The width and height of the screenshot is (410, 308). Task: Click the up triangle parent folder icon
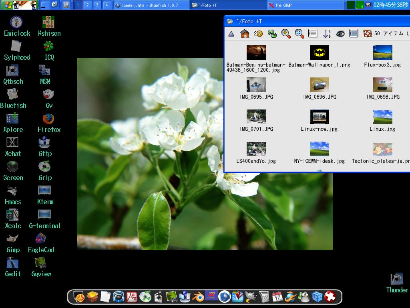point(231,34)
